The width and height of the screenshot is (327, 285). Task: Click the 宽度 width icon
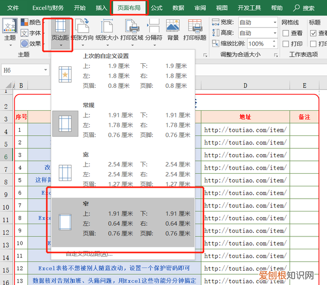[x=216, y=22]
